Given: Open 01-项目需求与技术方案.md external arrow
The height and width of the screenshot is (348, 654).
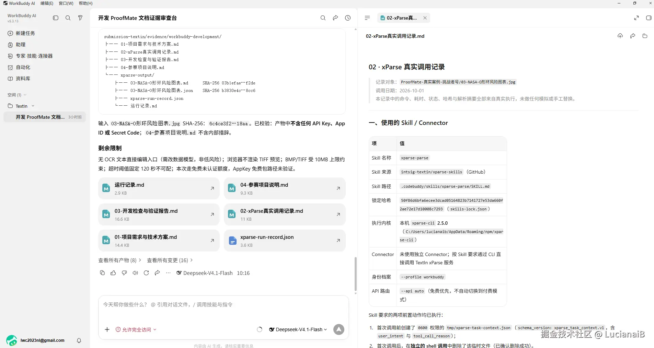Looking at the screenshot, I should pyautogui.click(x=213, y=241).
